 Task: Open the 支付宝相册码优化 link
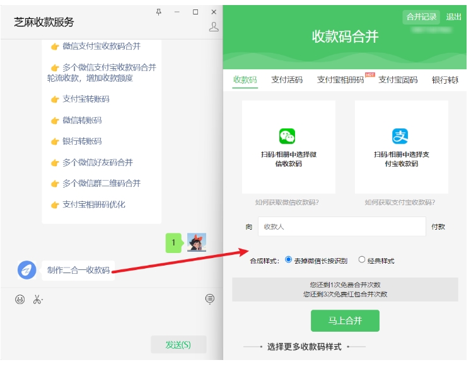(94, 205)
